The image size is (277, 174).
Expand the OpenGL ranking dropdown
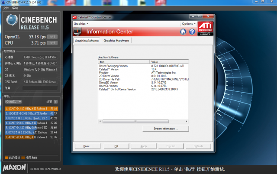(x=13, y=102)
